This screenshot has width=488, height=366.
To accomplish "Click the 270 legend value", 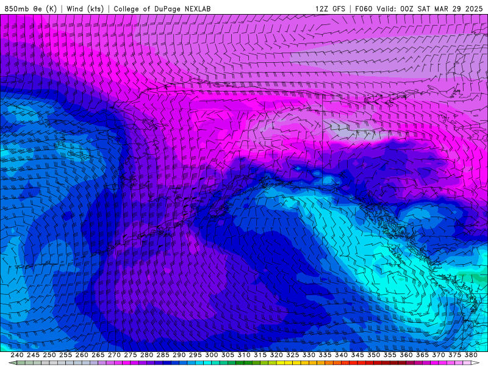I will point(114,355).
